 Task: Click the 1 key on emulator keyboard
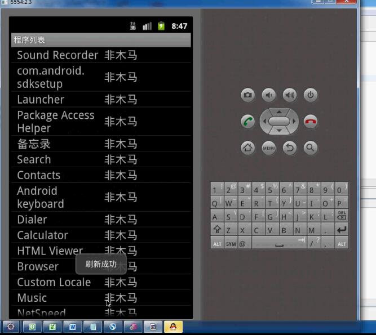[x=217, y=189]
